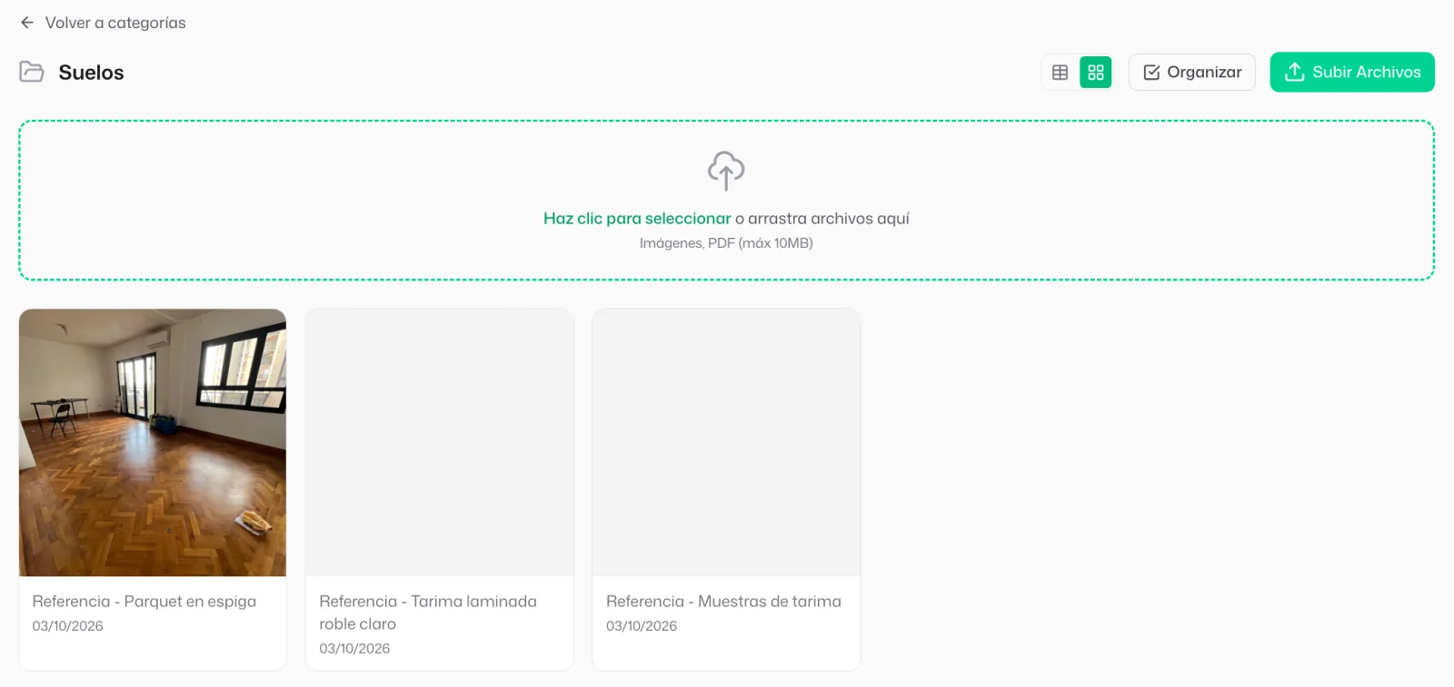
Task: Click the back arrow icon
Action: [x=27, y=23]
